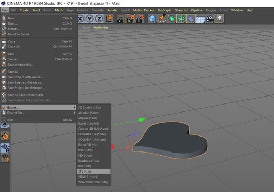
Task: Choose Save in the File menu
Action: pyautogui.click(x=39, y=54)
